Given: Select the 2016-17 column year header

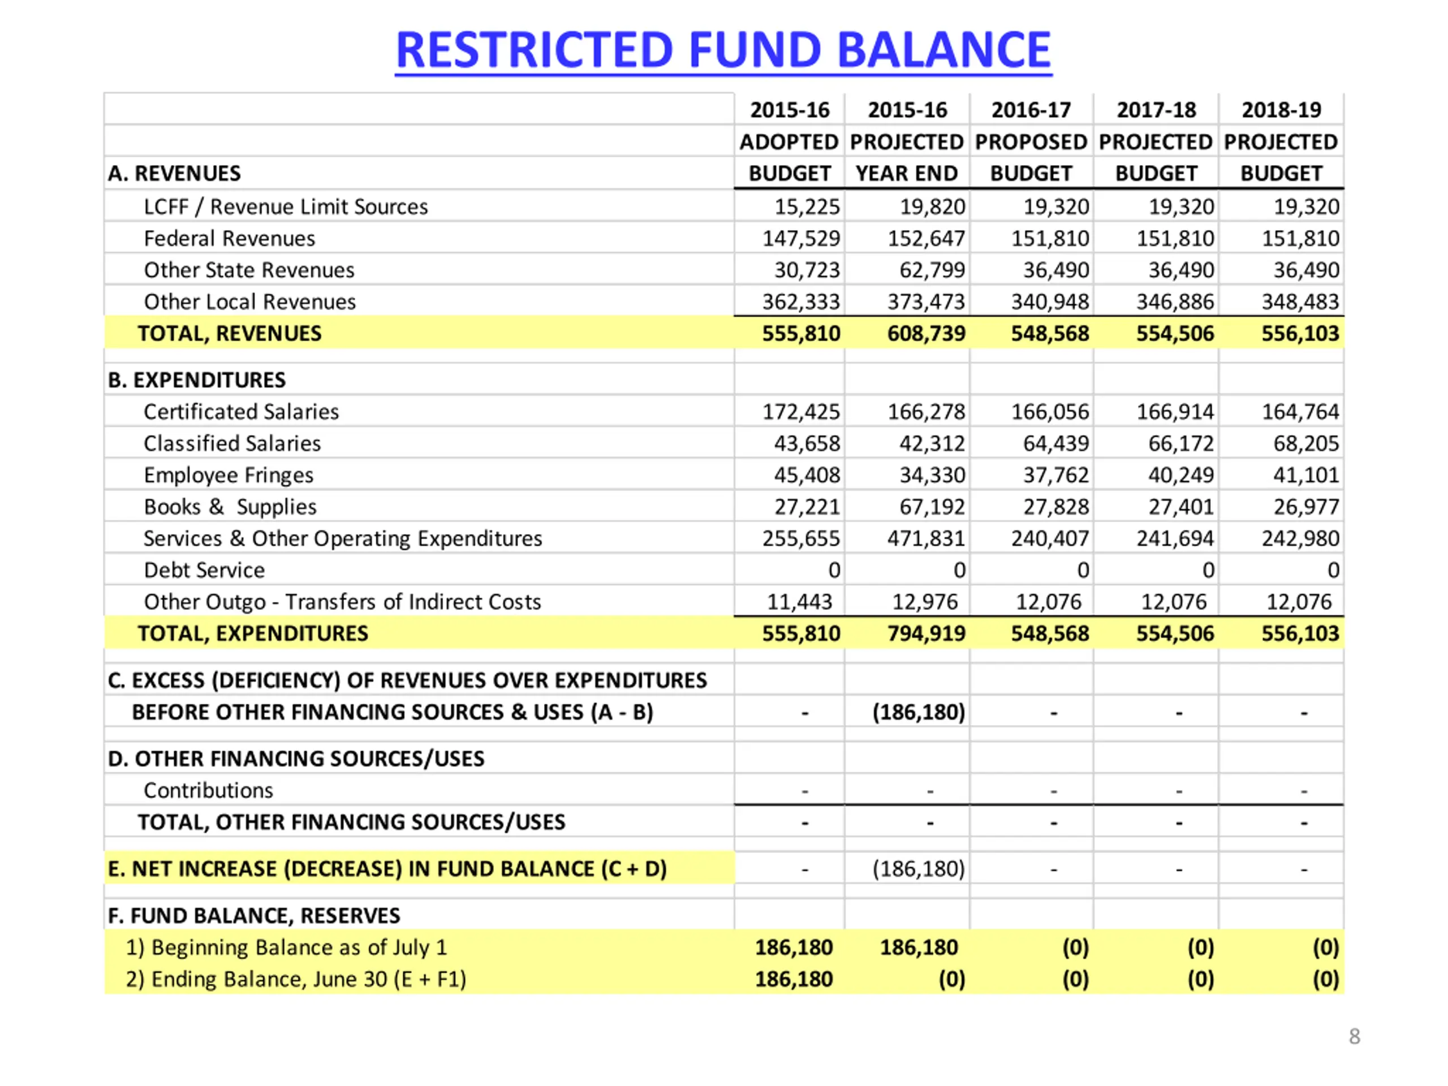Looking at the screenshot, I should (x=1031, y=109).
